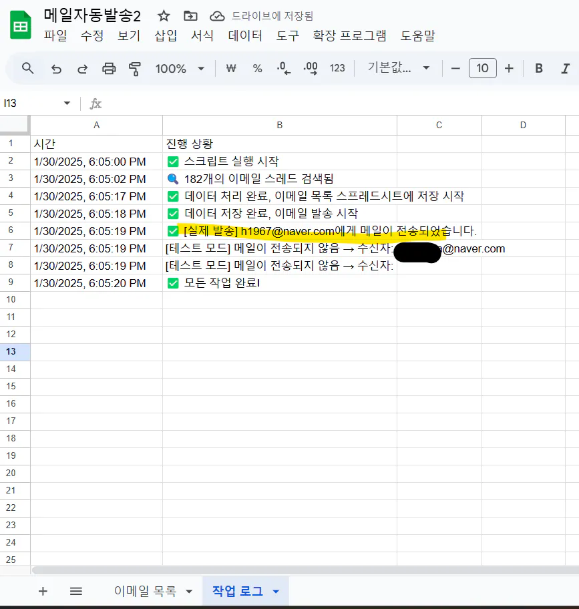Open search within the spreadsheet
The image size is (579, 609).
coord(27,68)
